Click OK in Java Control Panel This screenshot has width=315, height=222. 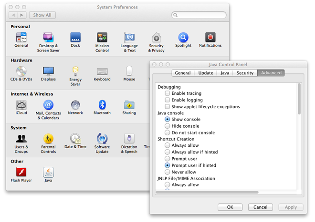230,207
